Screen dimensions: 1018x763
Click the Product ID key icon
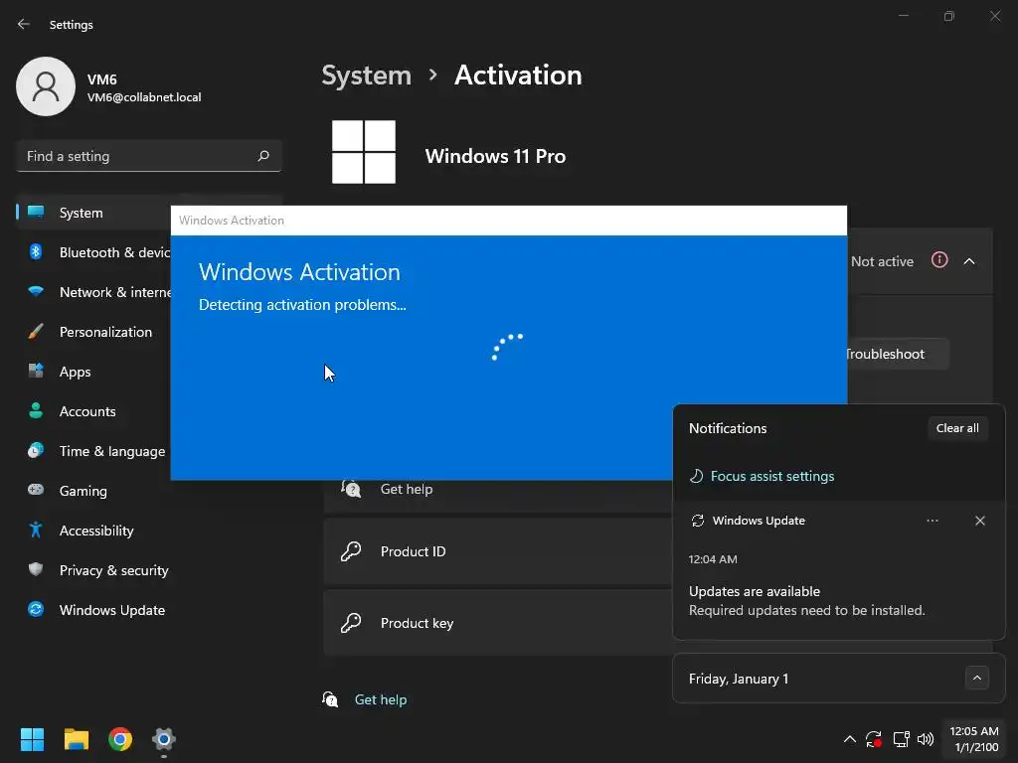coord(351,551)
